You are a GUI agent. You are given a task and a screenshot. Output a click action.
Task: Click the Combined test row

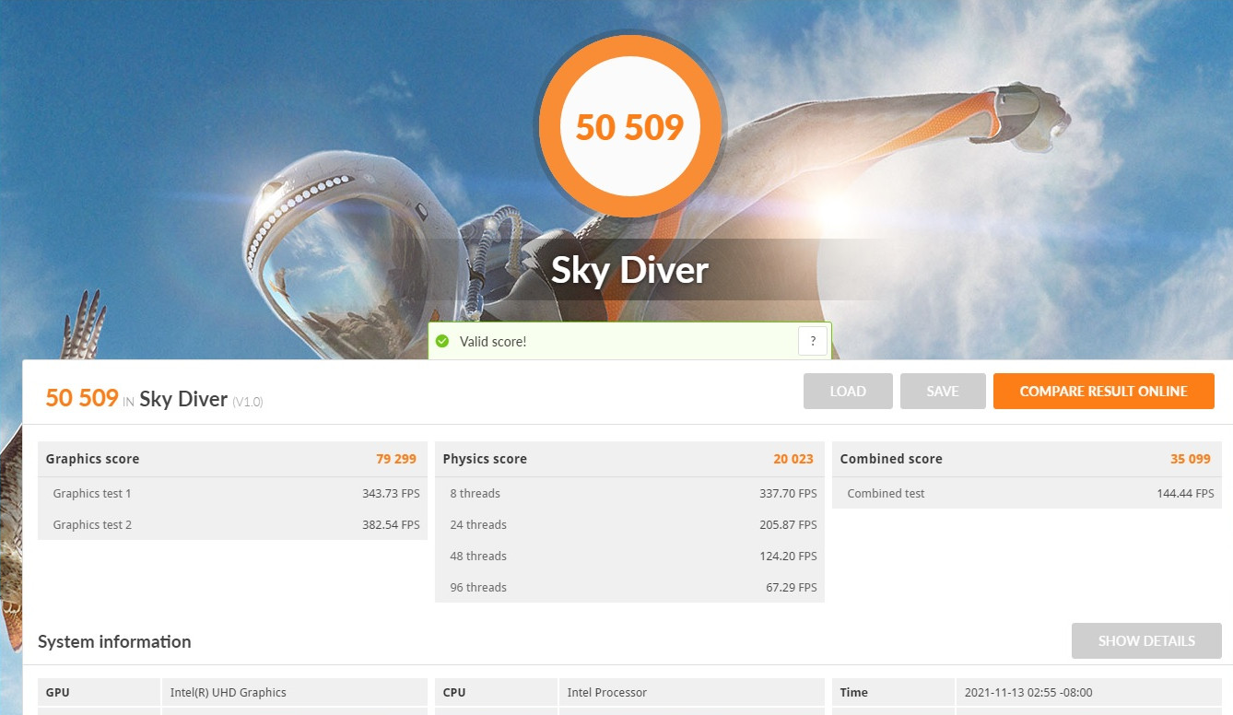click(x=1026, y=493)
